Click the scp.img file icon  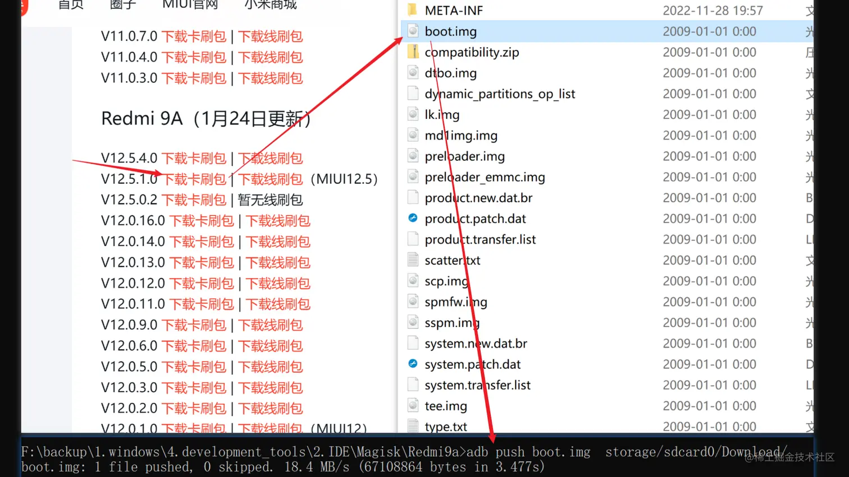tap(413, 281)
